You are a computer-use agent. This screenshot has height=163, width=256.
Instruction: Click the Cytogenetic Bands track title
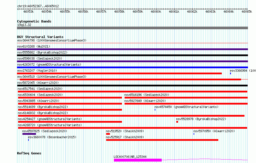coord(34,21)
